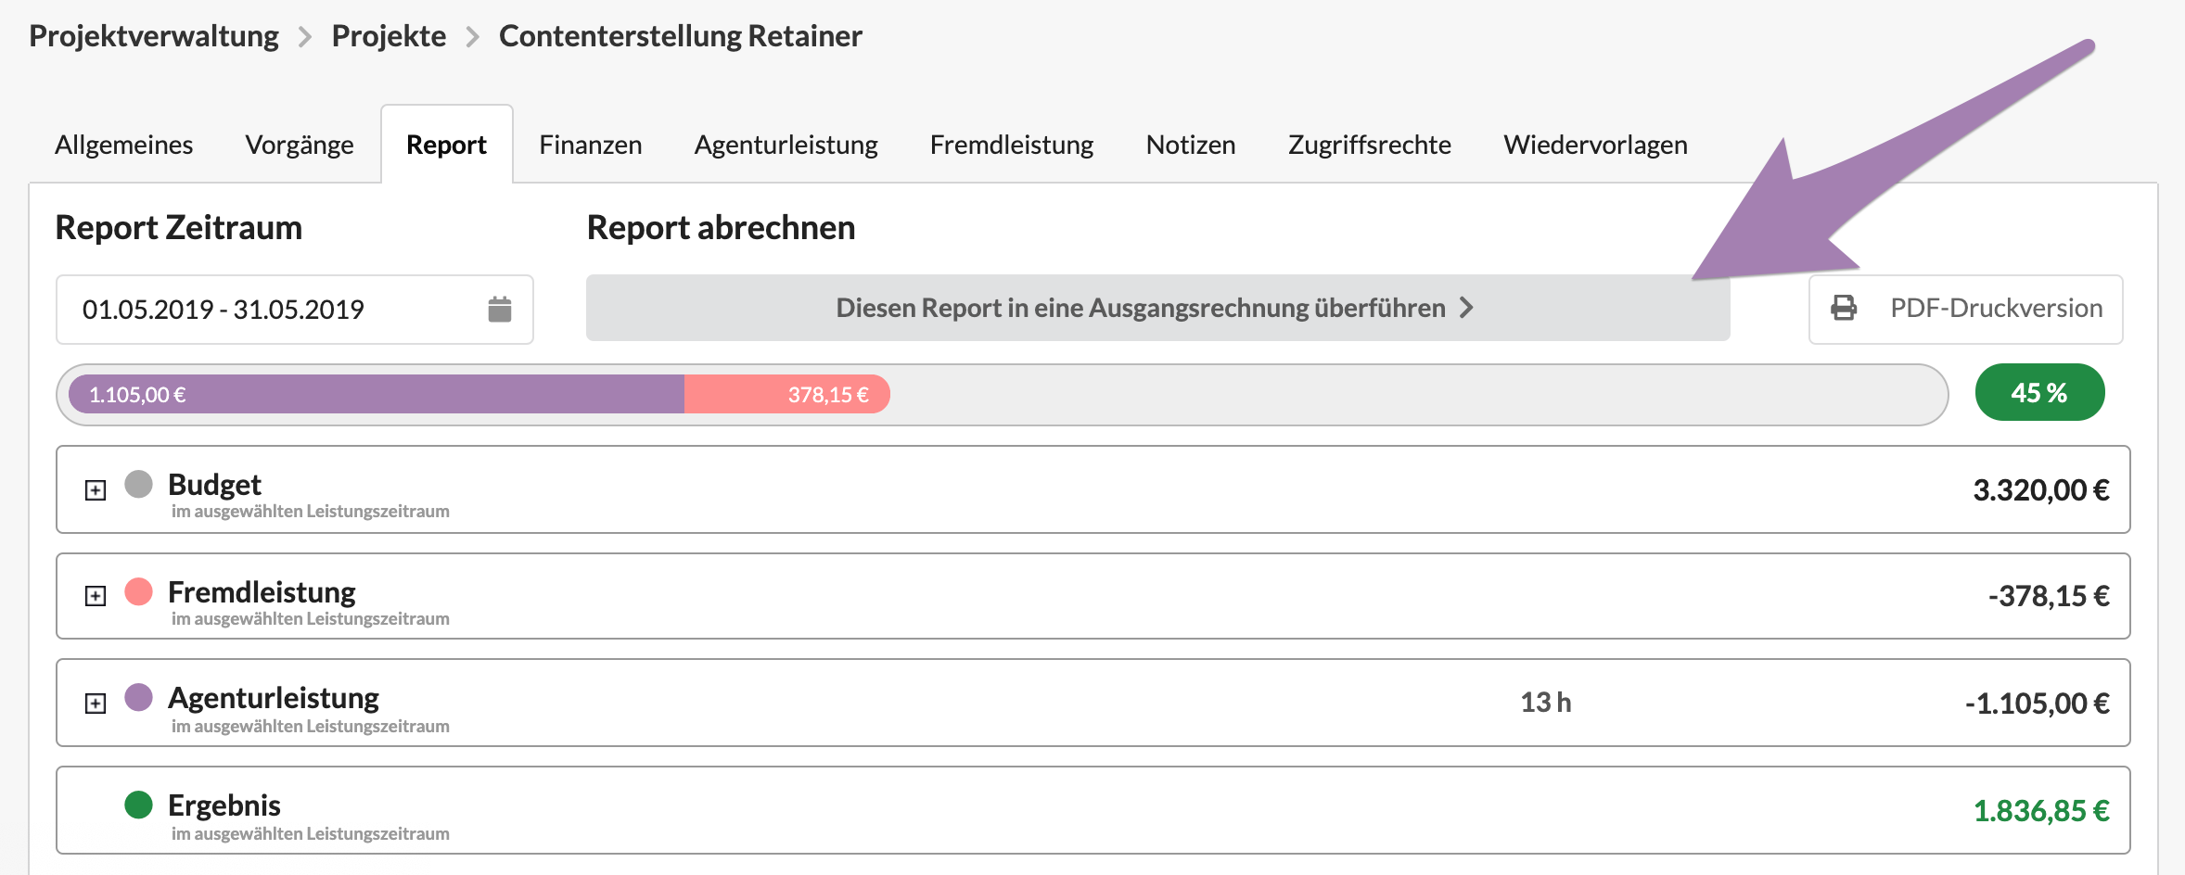Click the red 378,15 € progress segment
This screenshot has height=875, width=2185.
click(x=786, y=394)
